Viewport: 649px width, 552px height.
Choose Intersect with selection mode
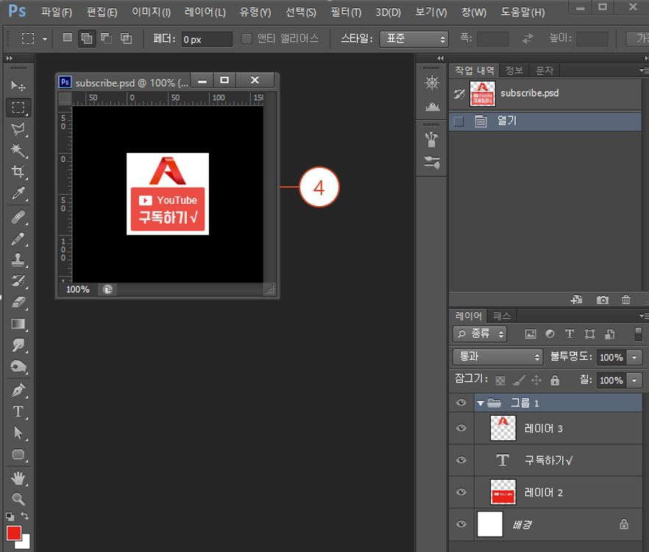click(x=126, y=38)
